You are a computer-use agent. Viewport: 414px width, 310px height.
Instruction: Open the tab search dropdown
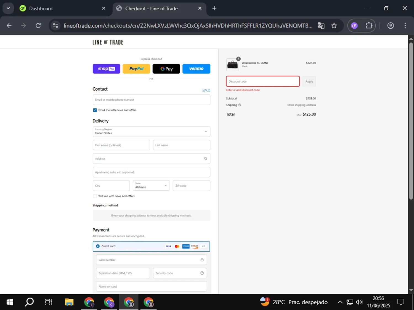click(8, 8)
